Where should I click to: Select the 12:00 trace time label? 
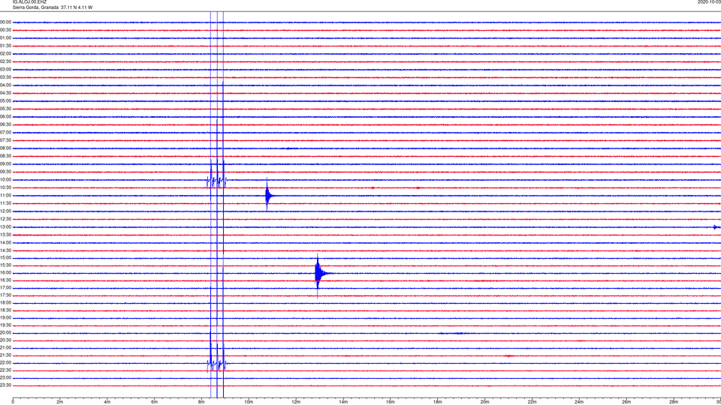[x=5, y=211]
